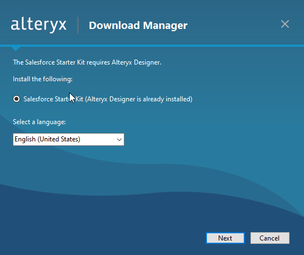Image resolution: width=304 pixels, height=255 pixels.
Task: Click the 'Salesforce Starter Kit (Alteryx Designer is already installed)' label
Action: coord(108,99)
